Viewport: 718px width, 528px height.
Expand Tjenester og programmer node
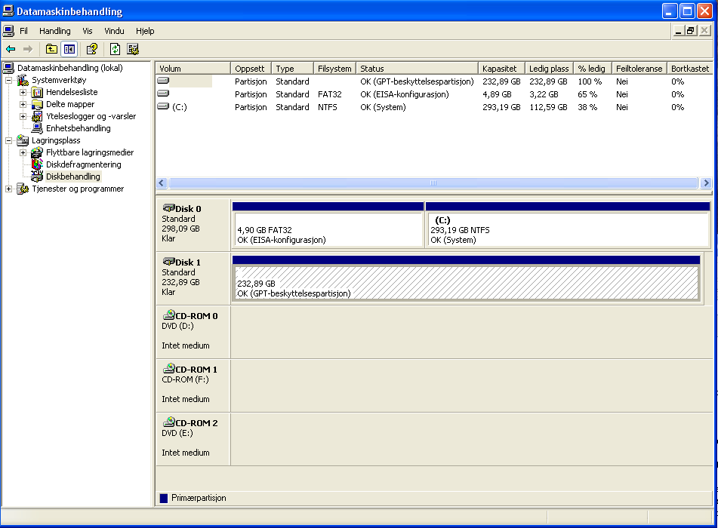click(x=9, y=189)
